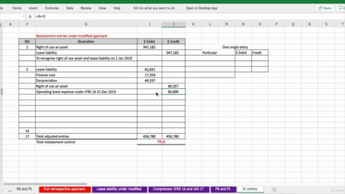
Task: Select the 347,182 debit cell
Action: [150, 47]
